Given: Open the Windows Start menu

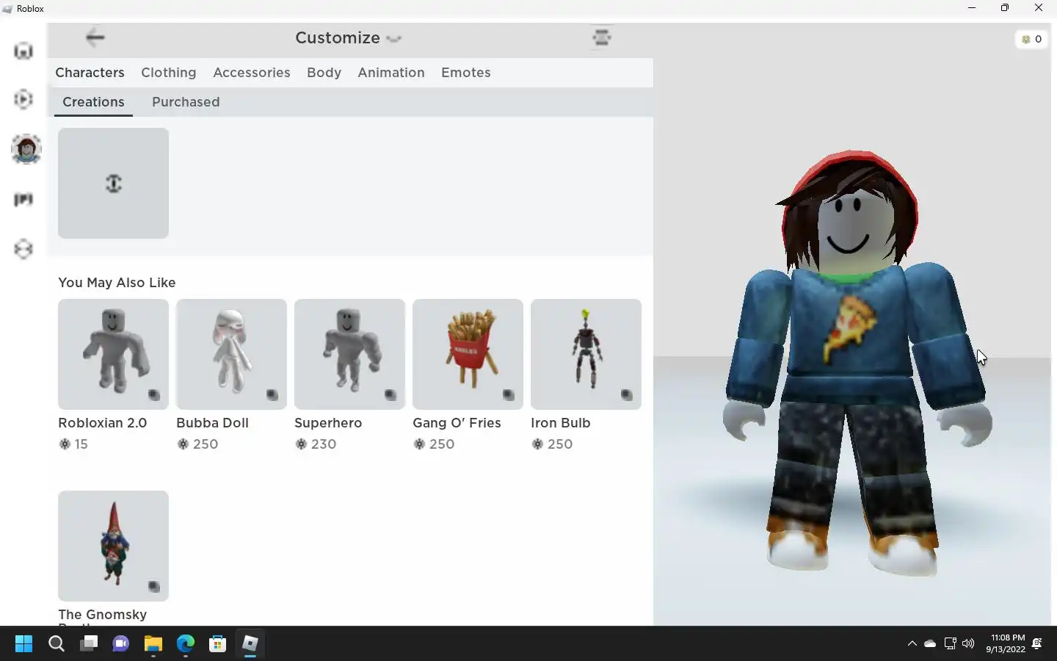Looking at the screenshot, I should (23, 644).
